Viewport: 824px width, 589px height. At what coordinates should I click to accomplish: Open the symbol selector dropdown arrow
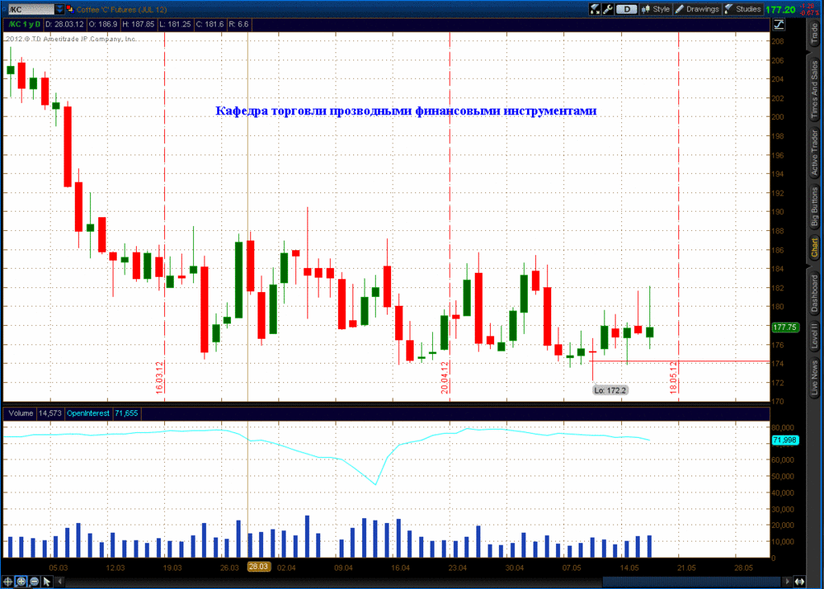tap(60, 9)
